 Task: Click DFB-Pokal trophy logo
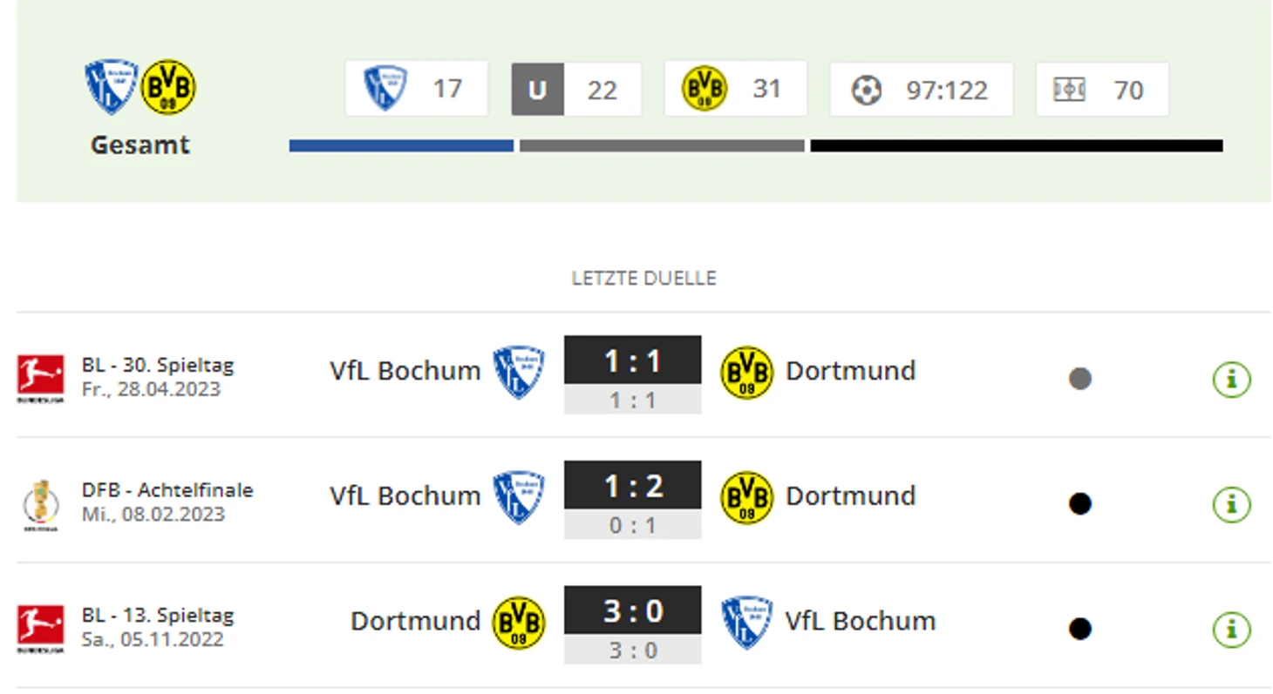(40, 504)
